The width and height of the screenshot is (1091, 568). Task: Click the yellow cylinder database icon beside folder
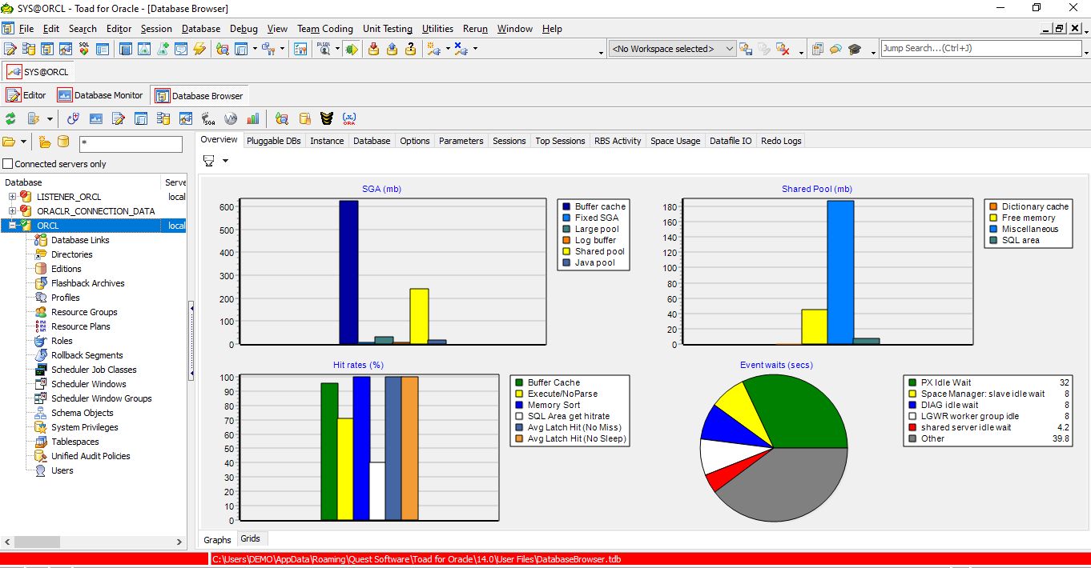(x=63, y=142)
